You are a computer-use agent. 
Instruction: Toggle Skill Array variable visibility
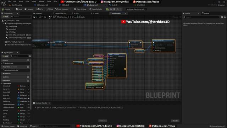point(28,101)
